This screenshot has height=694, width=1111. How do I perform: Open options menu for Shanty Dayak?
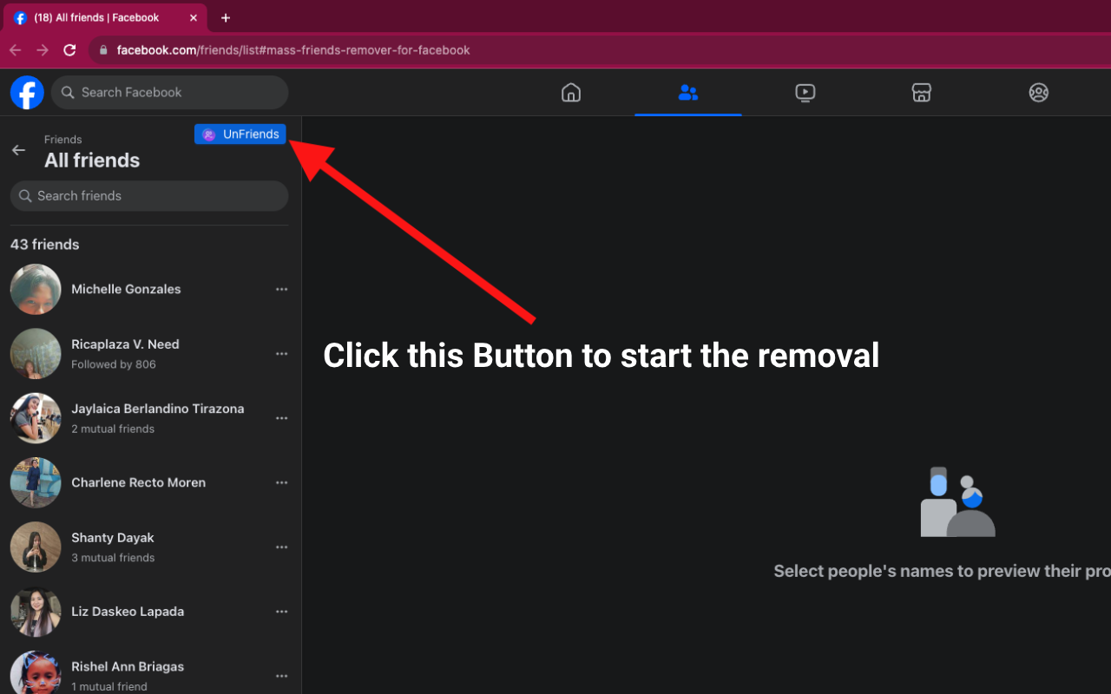281,547
